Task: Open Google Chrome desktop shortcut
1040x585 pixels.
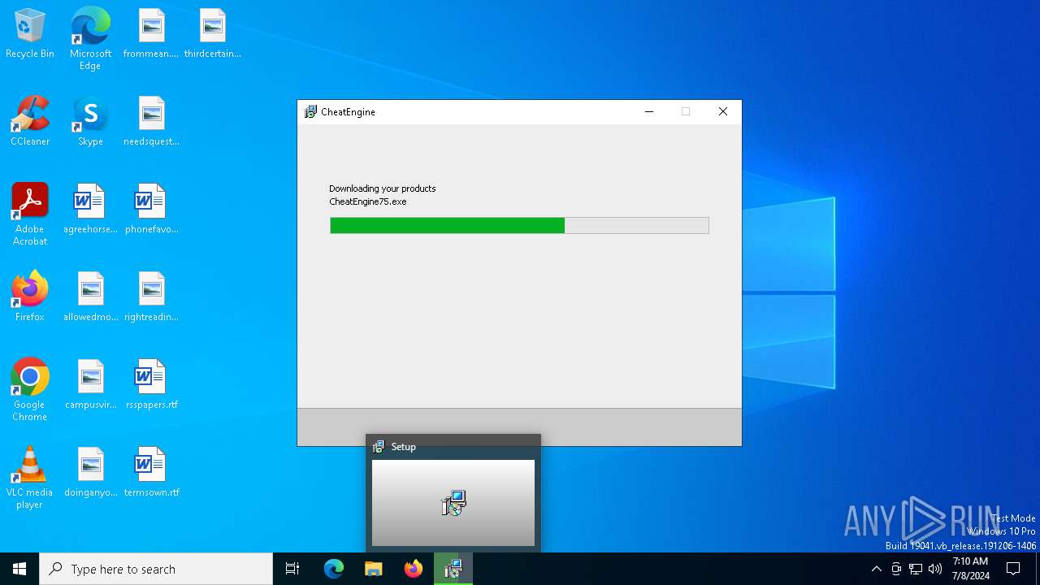Action: 30,389
